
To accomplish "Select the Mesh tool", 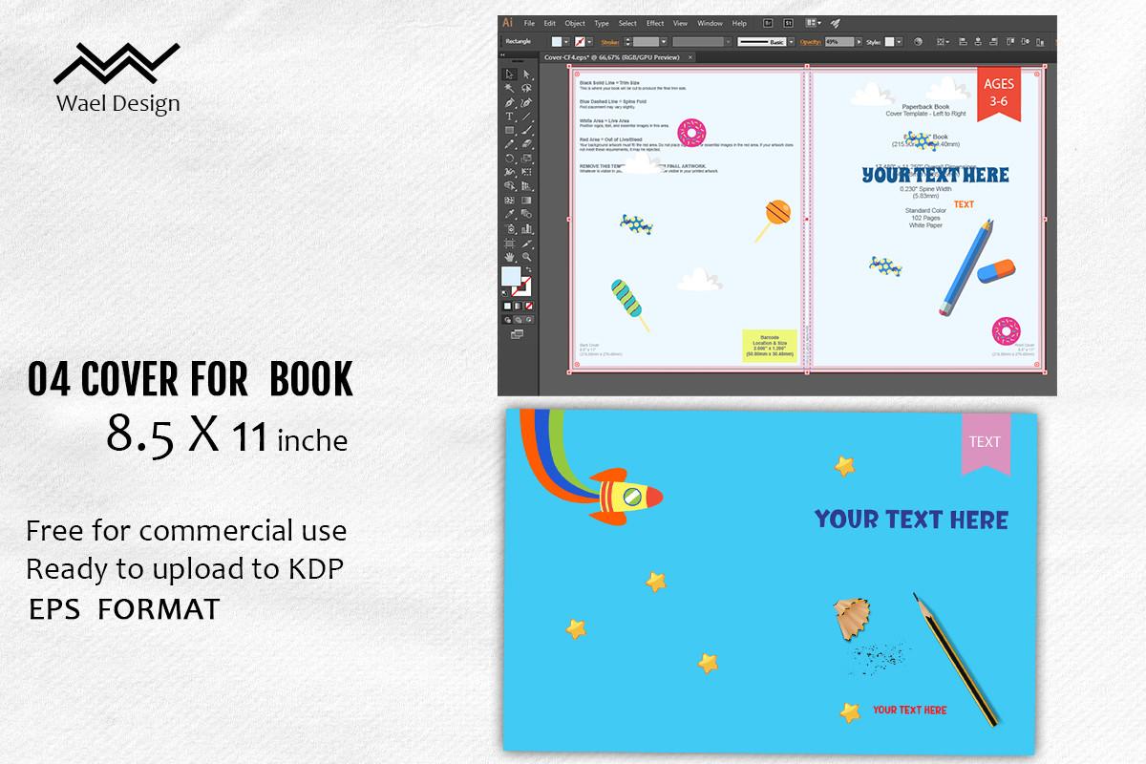I will click(509, 201).
